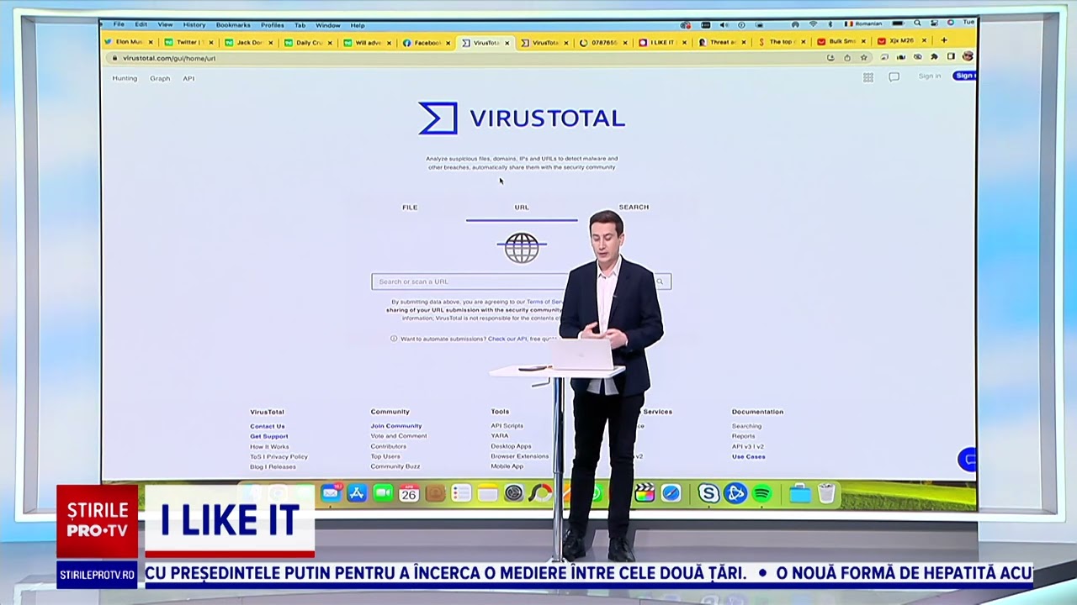Open the Window menu
The image size is (1077, 605).
click(328, 25)
